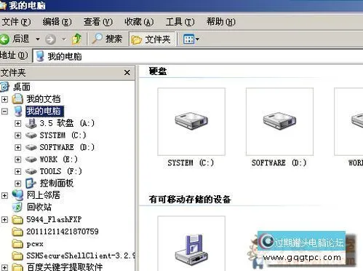Click the 回收站 recycle bin icon
Screen dimensions: 363x271
17,207
